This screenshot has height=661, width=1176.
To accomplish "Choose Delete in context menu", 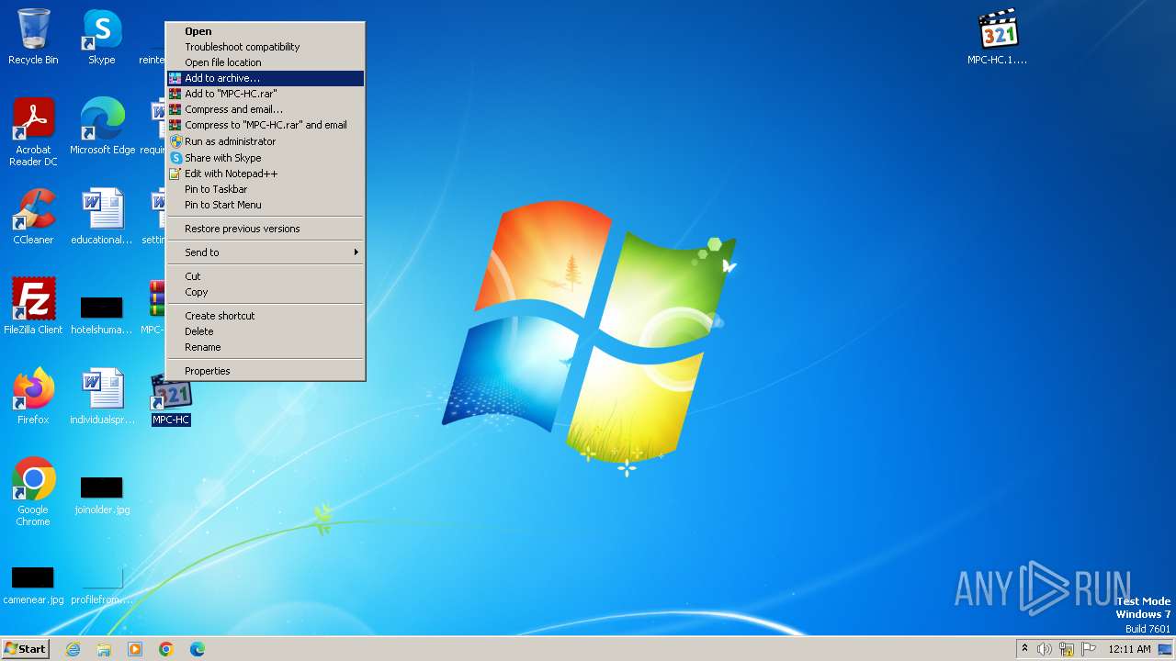I will click(266, 331).
